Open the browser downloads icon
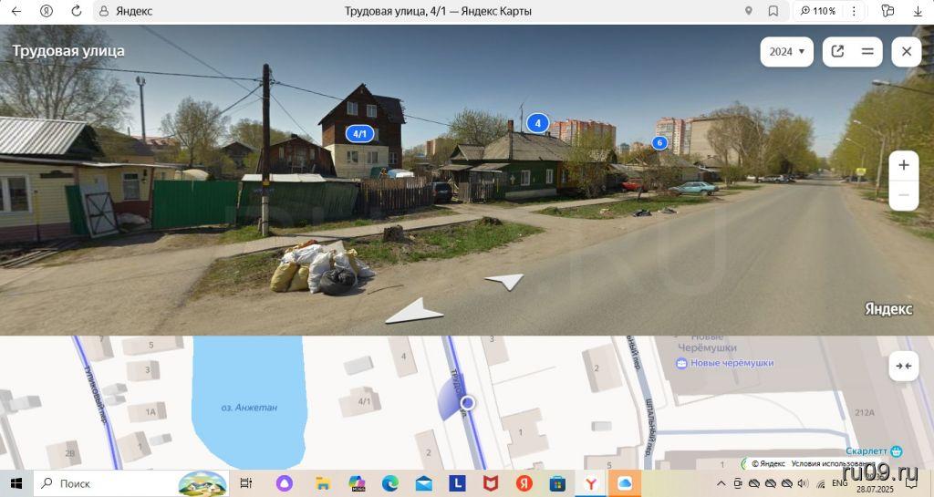 point(918,11)
